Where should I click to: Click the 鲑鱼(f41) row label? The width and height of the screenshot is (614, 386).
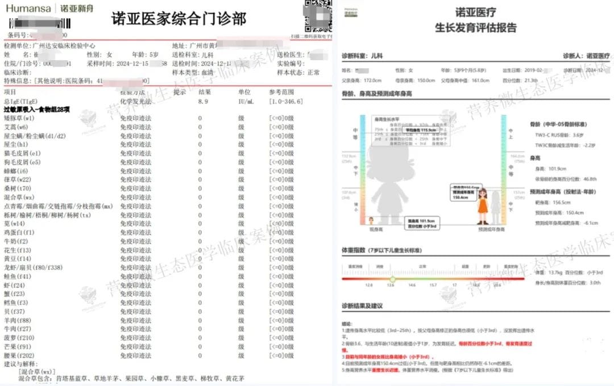(18, 276)
